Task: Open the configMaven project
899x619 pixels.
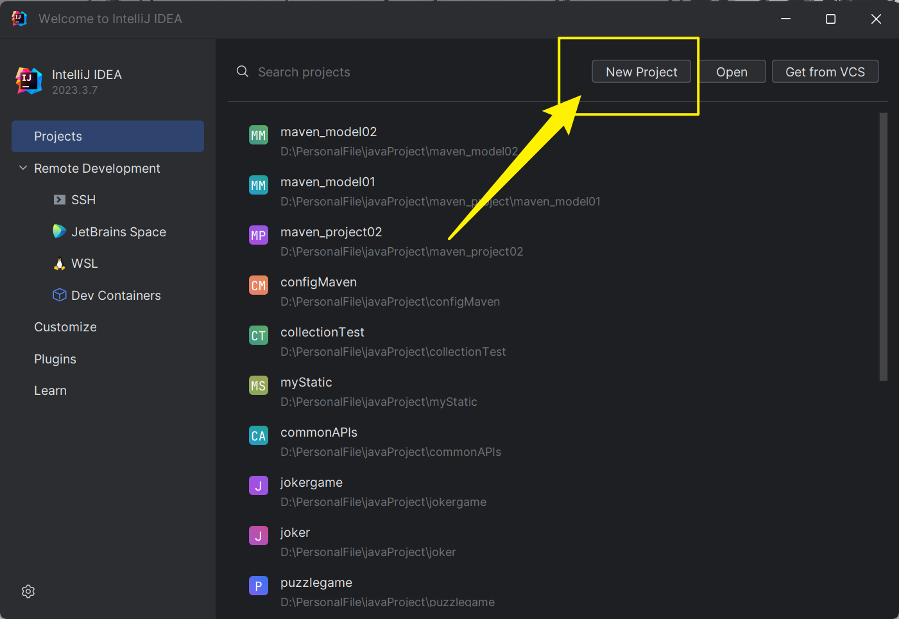Action: pos(318,282)
